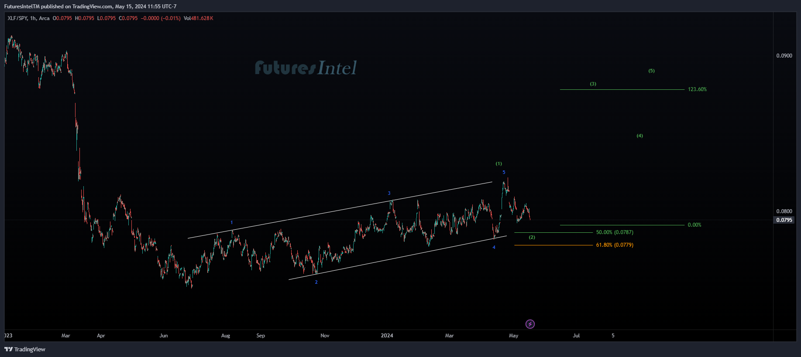Click the change value −0.0000 (−0.01%)
Image resolution: width=801 pixels, height=357 pixels.
[161, 18]
